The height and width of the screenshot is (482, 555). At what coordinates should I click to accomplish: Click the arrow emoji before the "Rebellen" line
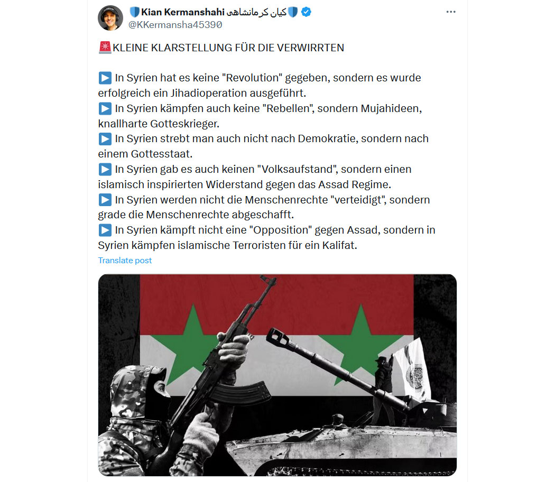pos(105,108)
